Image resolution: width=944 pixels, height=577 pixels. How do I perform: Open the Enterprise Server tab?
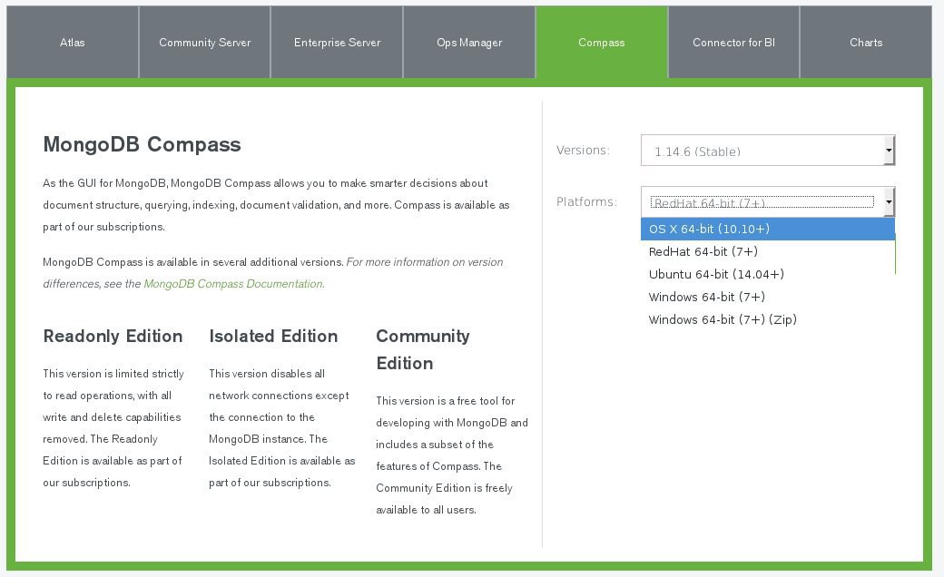pos(337,42)
